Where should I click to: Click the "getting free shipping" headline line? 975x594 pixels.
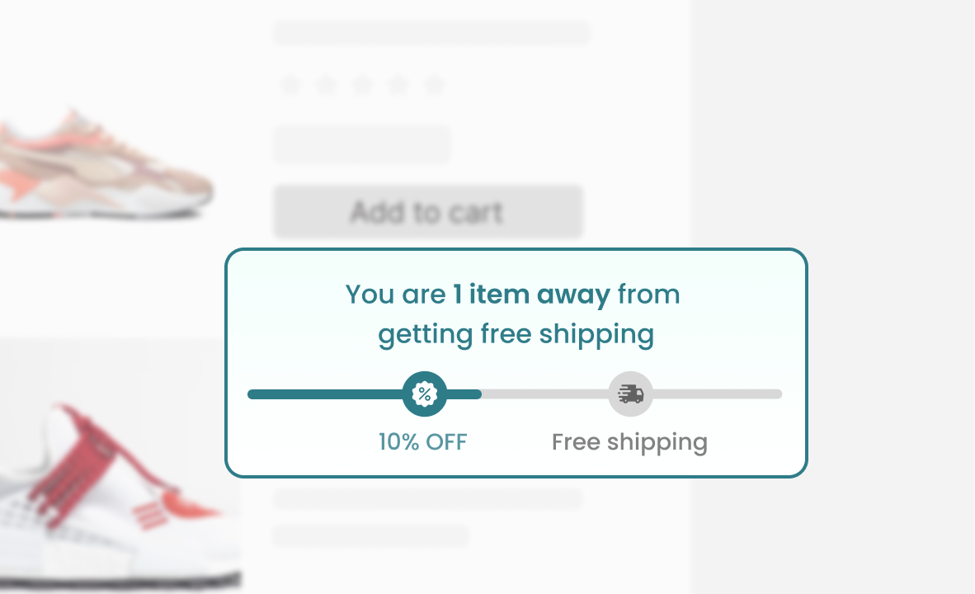tap(516, 335)
